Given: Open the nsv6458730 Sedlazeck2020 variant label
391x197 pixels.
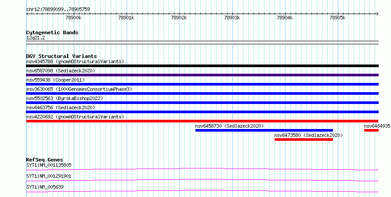Looking at the screenshot, I should [229, 126].
